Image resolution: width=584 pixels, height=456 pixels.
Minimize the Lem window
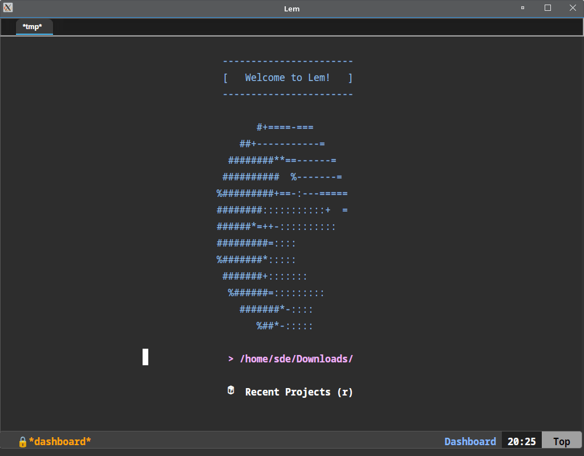pos(522,8)
